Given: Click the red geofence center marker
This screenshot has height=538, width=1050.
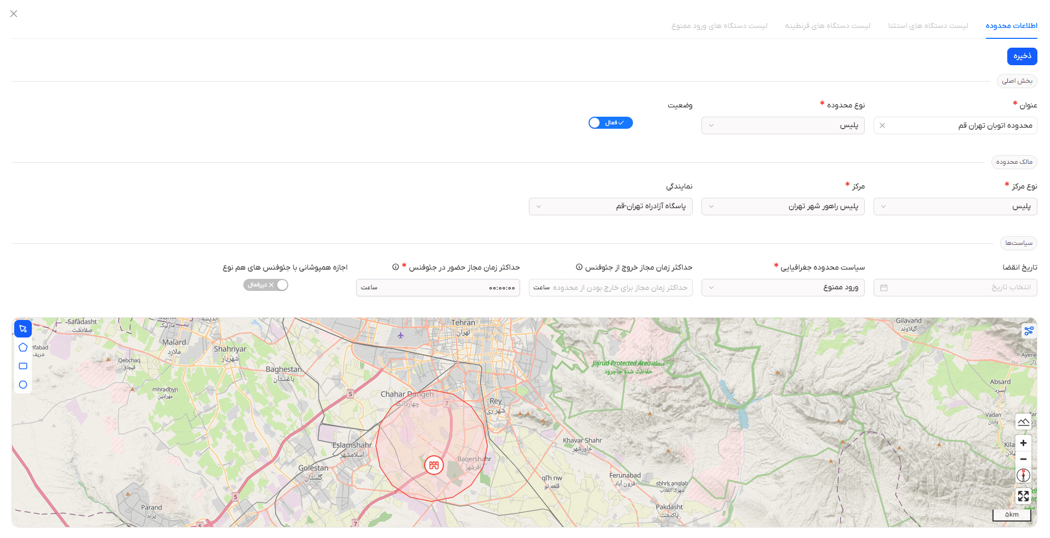Looking at the screenshot, I should 434,465.
